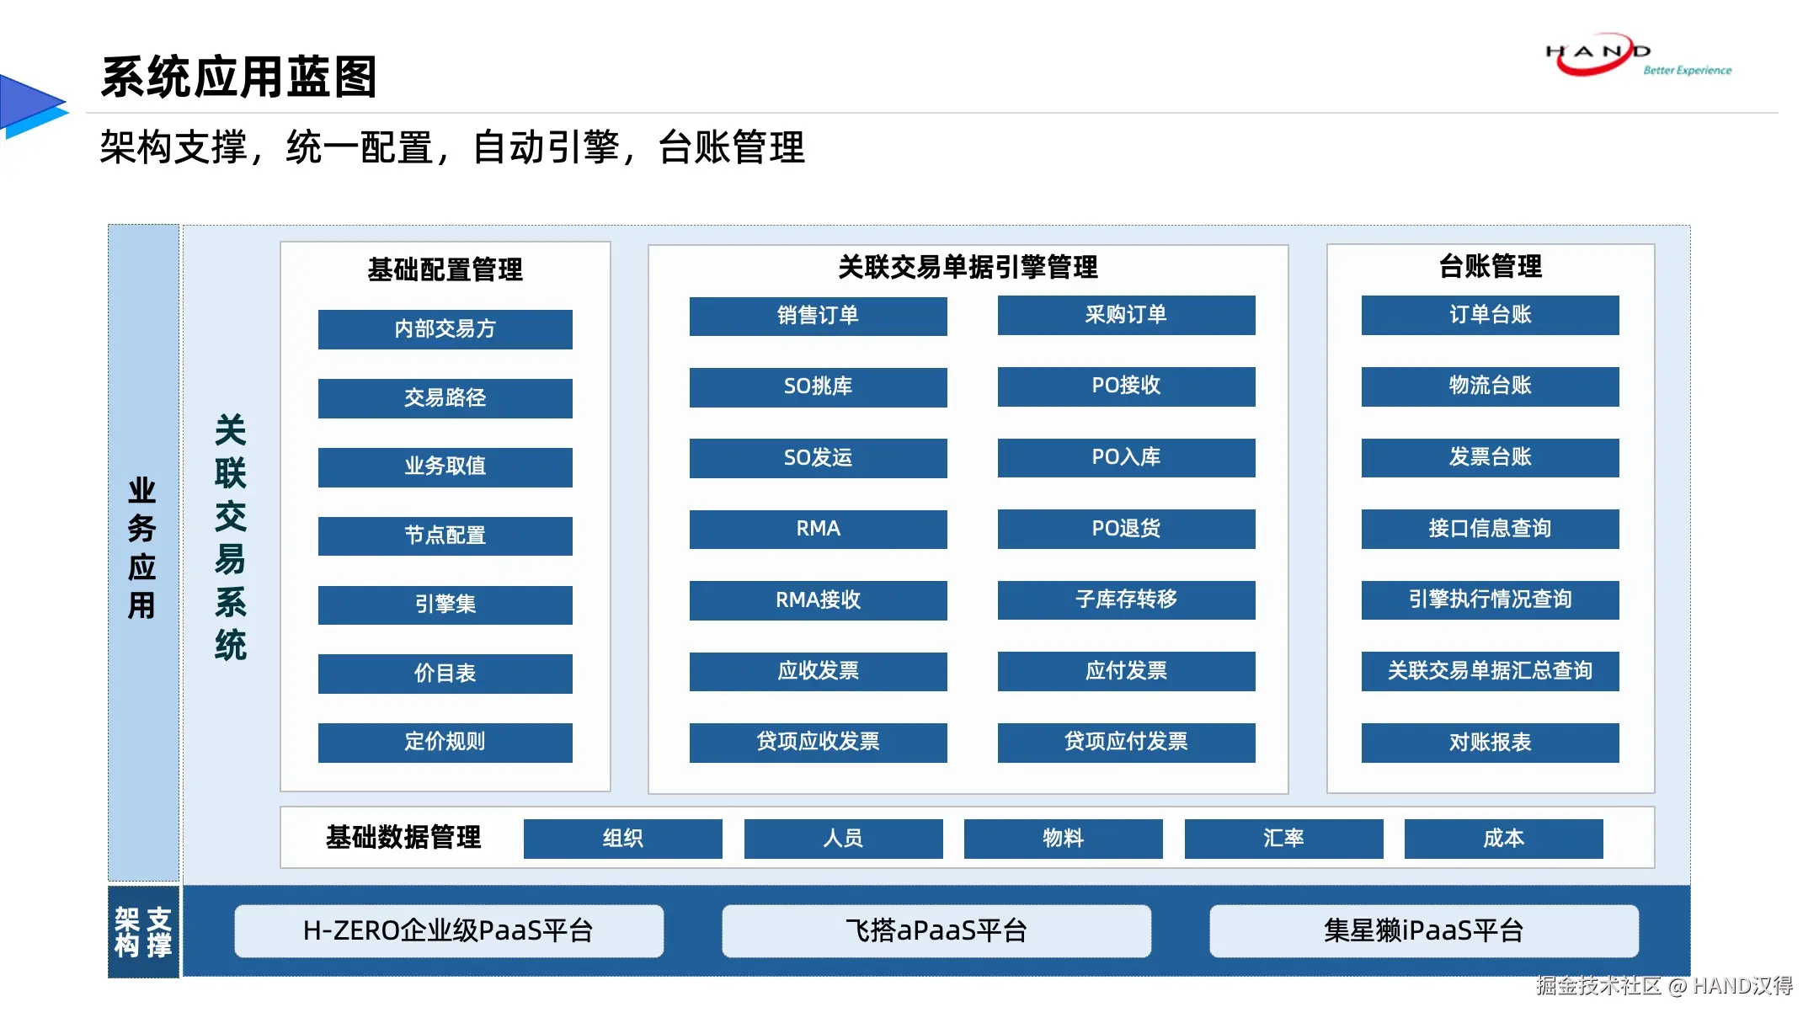Click the 采购订单 box
1819x1023 pixels.
click(1126, 315)
